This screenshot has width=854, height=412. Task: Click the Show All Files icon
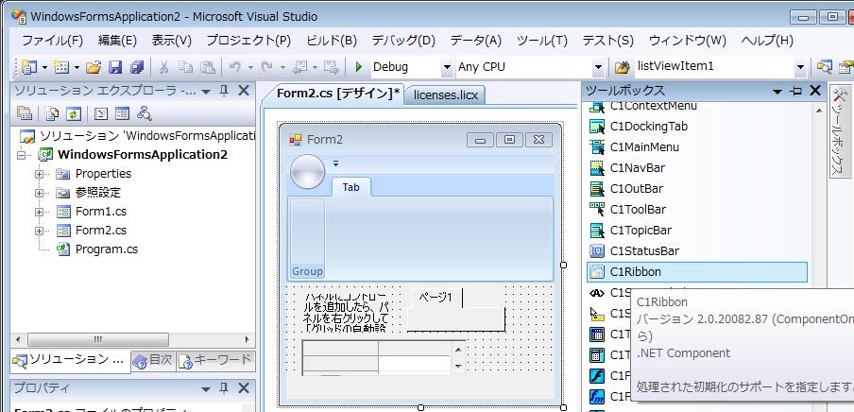click(x=51, y=113)
